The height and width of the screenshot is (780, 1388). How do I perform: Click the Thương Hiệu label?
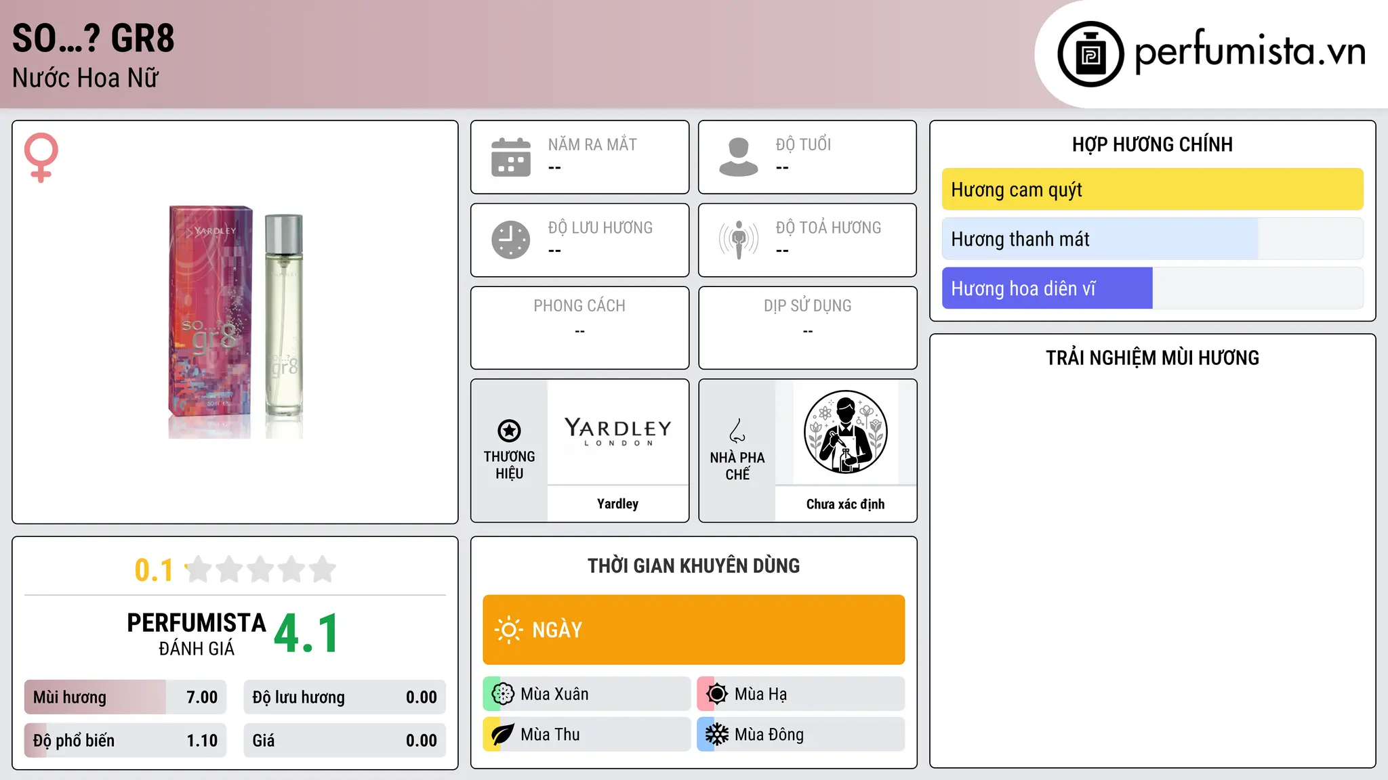pyautogui.click(x=509, y=465)
